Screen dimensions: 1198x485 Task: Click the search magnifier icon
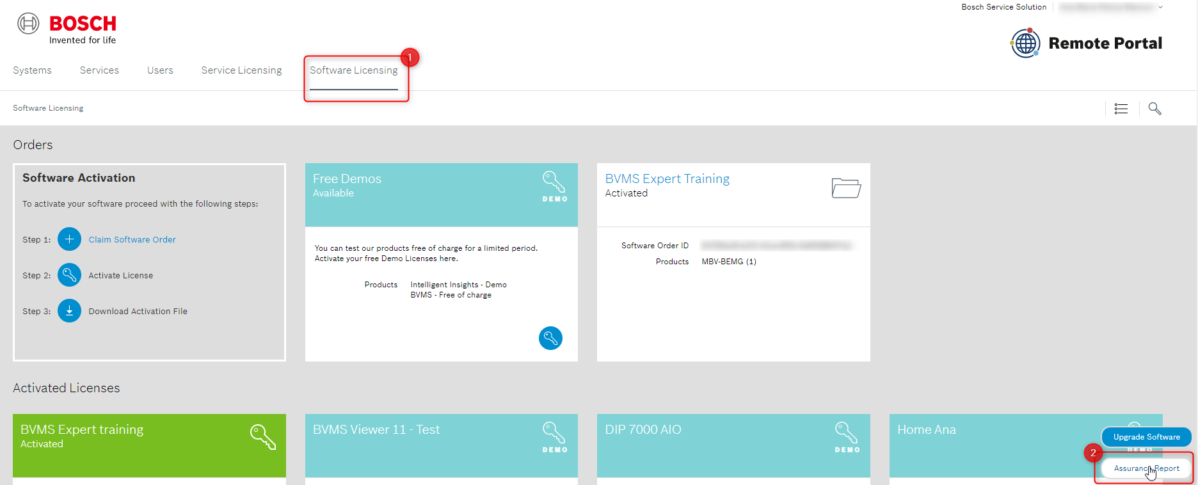click(1154, 109)
